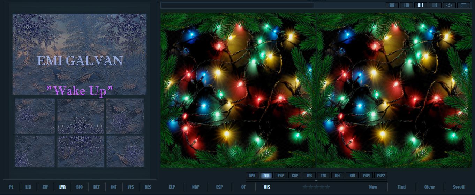Choose the faded-left-column layout icon
This screenshot has height=195, width=475.
point(407,5)
